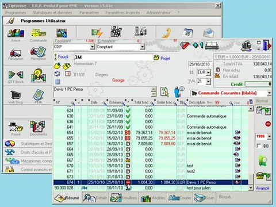This screenshot has height=207, width=276.
Task: Open the Paramètres Avancés menu
Action: click(x=122, y=13)
